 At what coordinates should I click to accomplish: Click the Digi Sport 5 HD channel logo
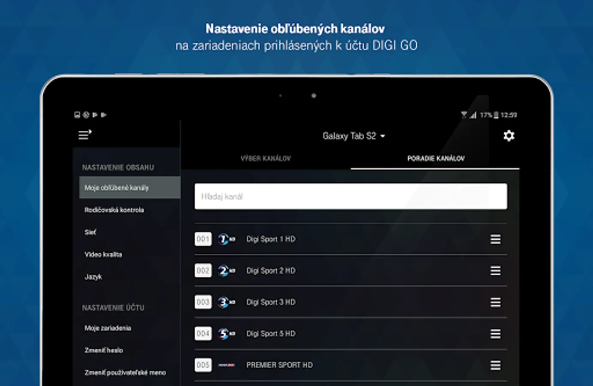[226, 334]
